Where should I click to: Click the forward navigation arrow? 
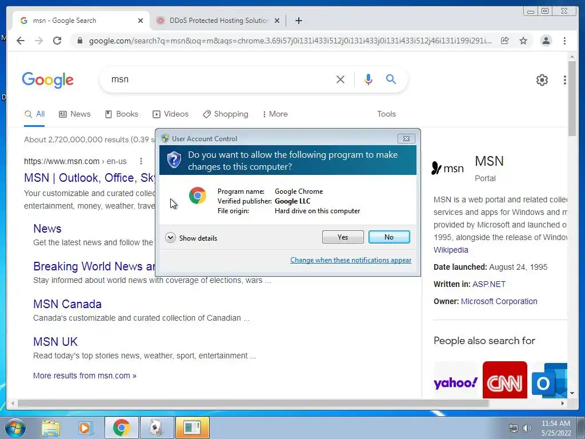click(x=39, y=41)
